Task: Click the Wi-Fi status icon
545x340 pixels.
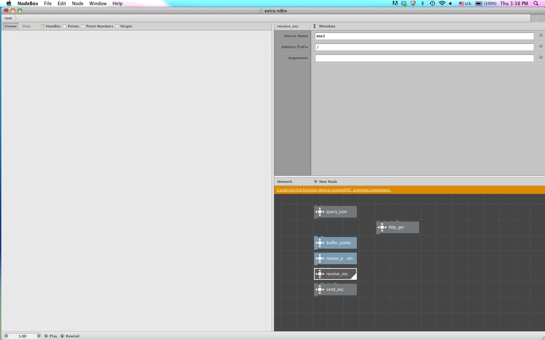Action: [442, 3]
